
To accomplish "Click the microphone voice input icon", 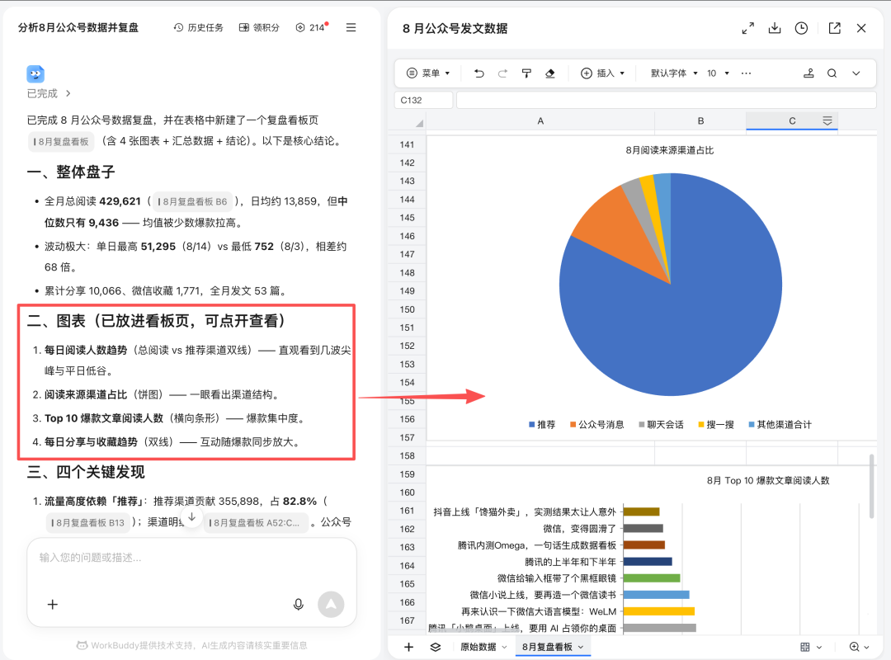I will 299,604.
